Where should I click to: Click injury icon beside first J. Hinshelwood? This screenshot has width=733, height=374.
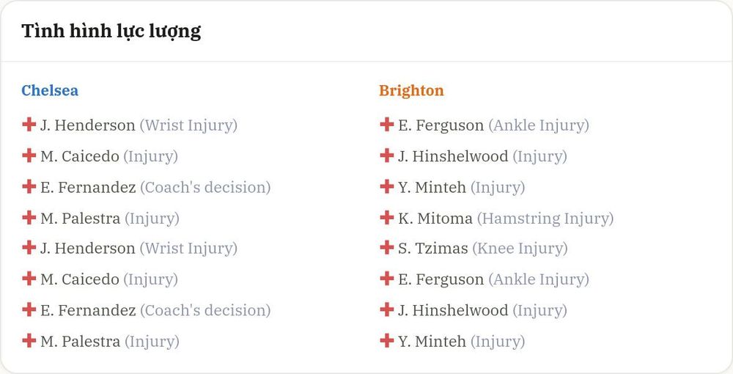(x=386, y=155)
